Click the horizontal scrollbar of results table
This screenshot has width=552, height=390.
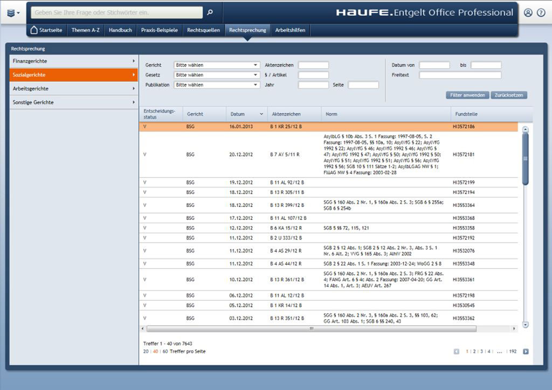(x=312, y=329)
